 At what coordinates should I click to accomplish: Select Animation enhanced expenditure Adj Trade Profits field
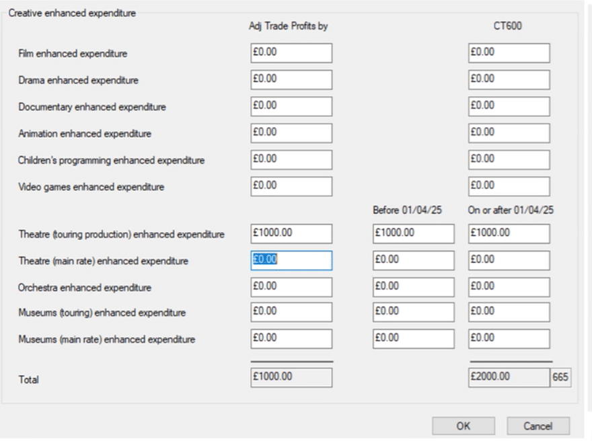pos(291,133)
